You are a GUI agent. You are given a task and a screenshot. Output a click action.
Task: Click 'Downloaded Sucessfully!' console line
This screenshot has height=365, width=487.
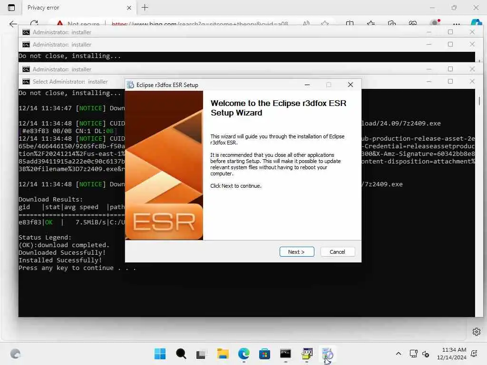pos(62,253)
